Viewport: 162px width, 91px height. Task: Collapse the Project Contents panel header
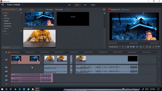pyautogui.click(x=3, y=10)
